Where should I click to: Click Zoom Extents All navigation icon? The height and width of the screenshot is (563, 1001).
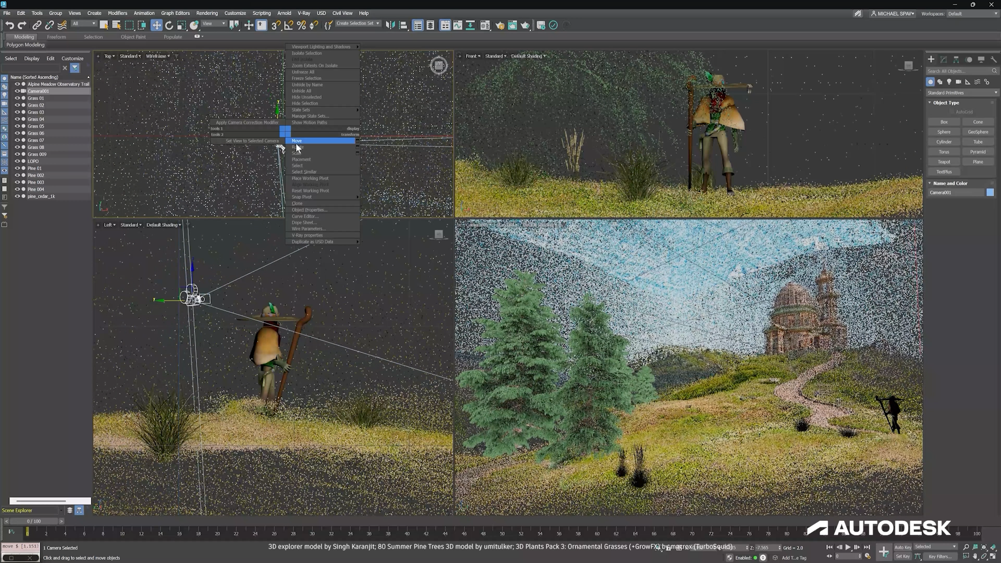993,547
